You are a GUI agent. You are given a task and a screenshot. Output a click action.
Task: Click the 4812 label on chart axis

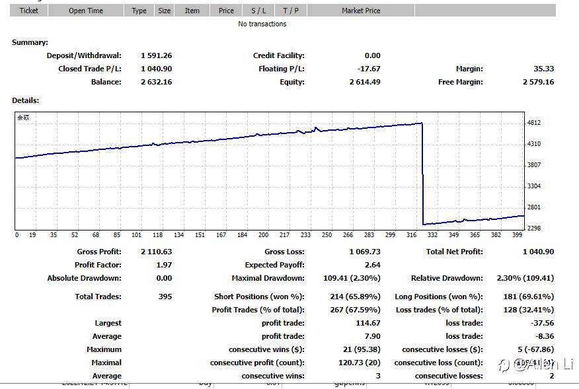534,123
